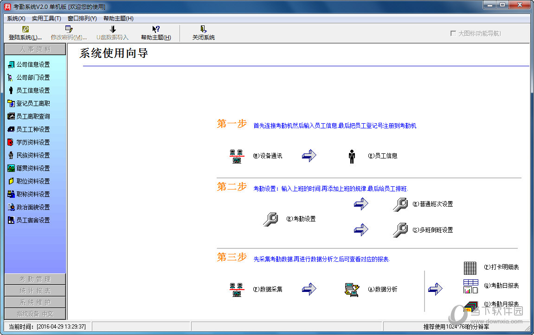Open (S)多班倒班设置 link

coord(433,230)
